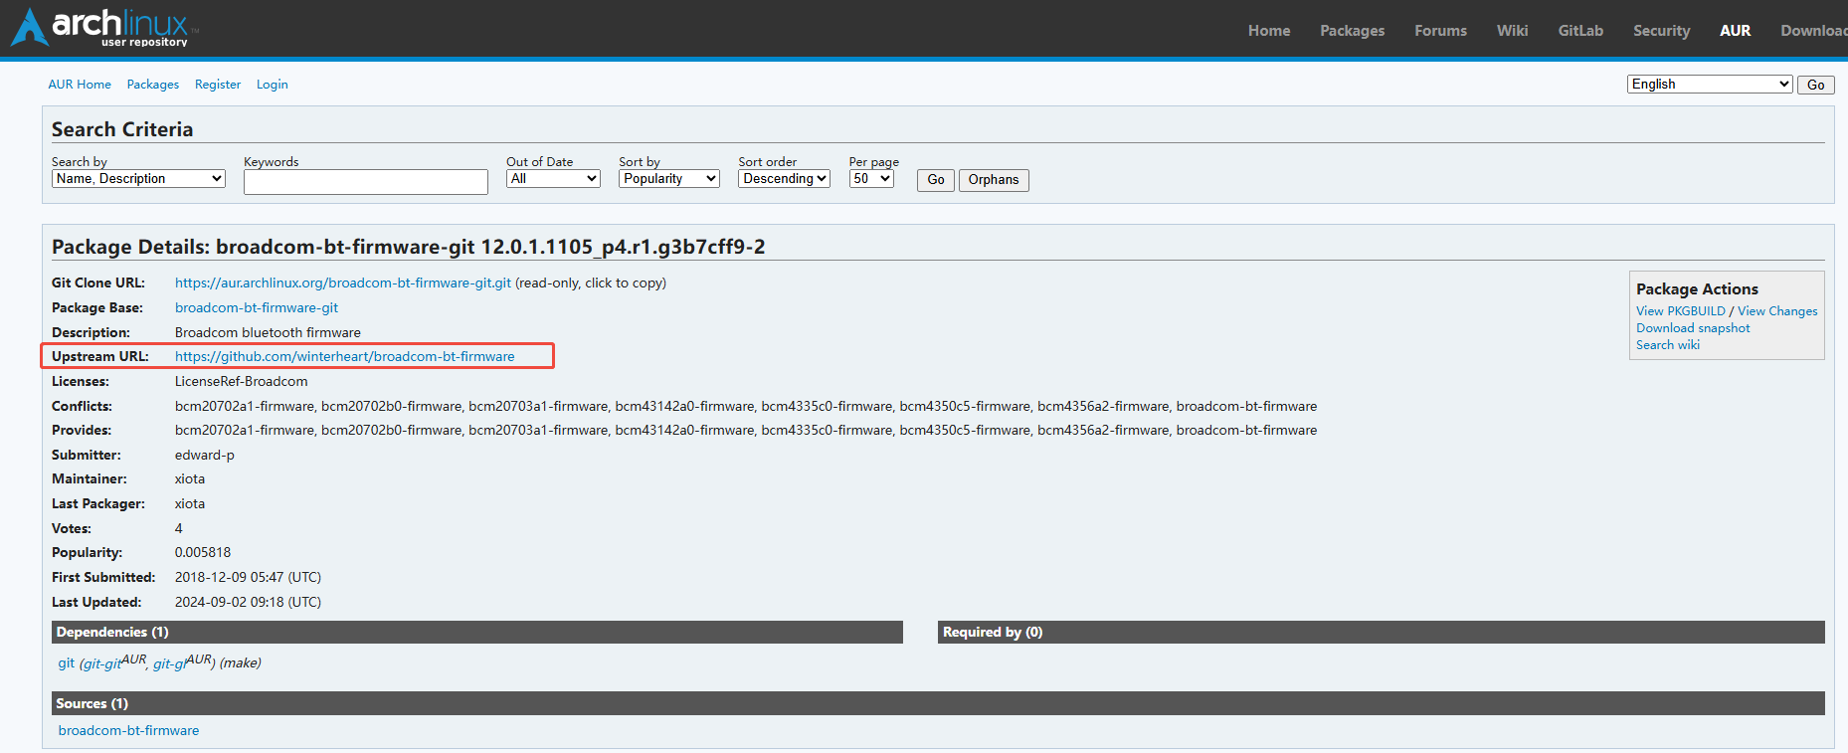1848x753 pixels.
Task: Click the Orphans button
Action: pos(994,180)
